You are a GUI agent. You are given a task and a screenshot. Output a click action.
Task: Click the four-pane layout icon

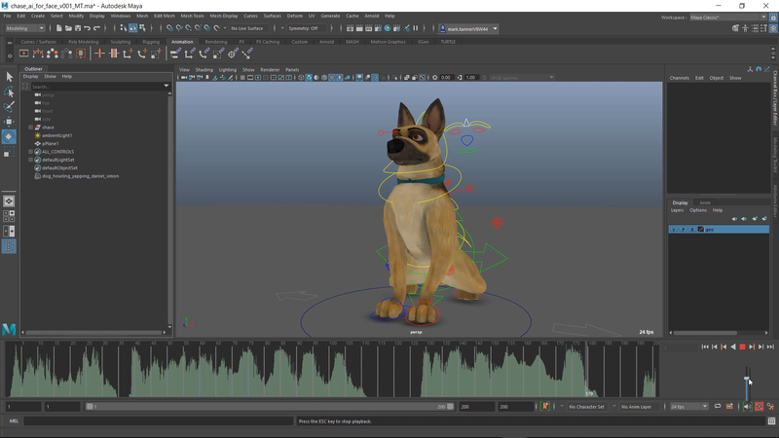coord(9,216)
